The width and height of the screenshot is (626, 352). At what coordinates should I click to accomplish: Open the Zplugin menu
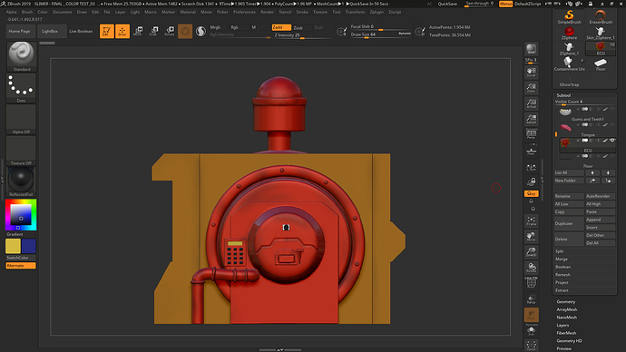click(x=377, y=12)
